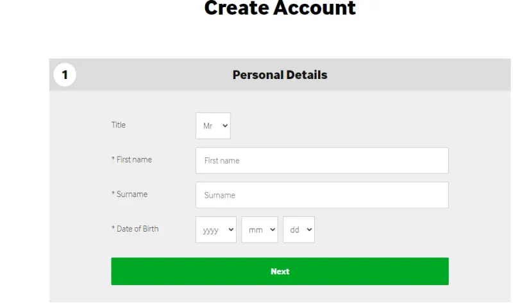
Task: Click the step 1 circle badge
Action: point(64,75)
